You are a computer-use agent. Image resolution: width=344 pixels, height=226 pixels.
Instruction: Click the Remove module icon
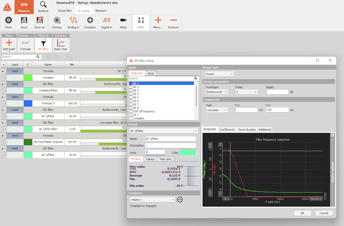click(x=174, y=20)
